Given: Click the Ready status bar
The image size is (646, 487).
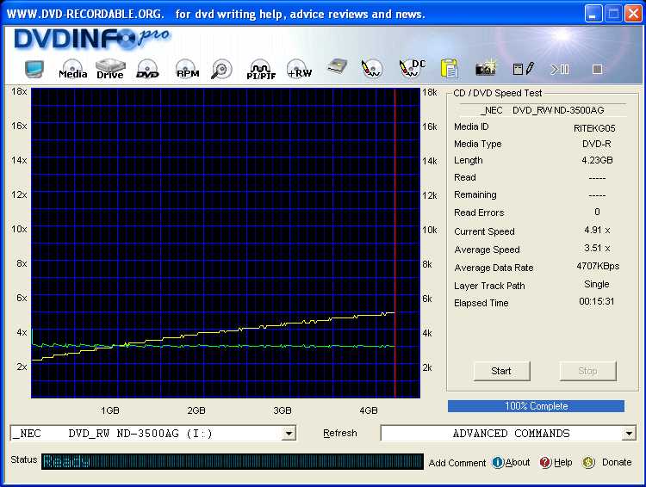Looking at the screenshot, I should (x=233, y=461).
